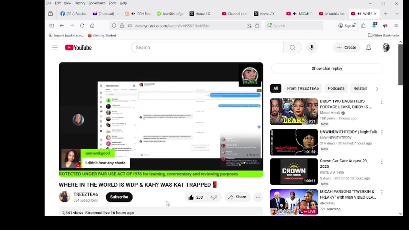Open YouTube notifications bell

tap(368, 48)
